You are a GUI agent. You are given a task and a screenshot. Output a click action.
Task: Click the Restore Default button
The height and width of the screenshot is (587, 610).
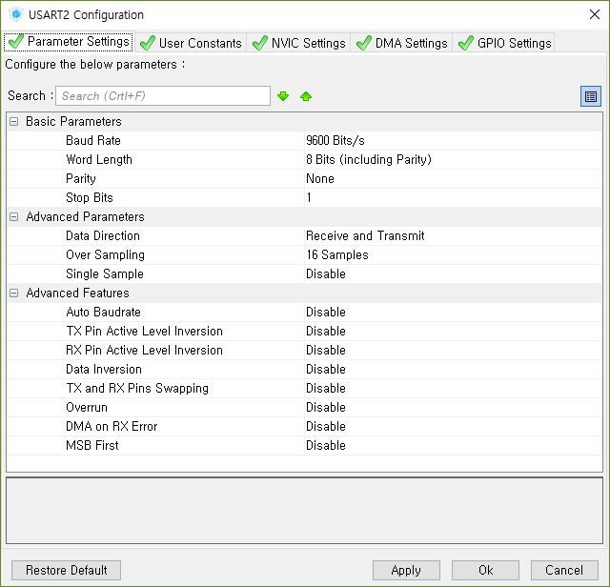coord(66,570)
